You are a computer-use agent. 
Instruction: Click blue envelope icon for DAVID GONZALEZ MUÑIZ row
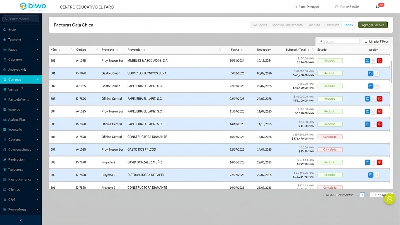[367, 162]
